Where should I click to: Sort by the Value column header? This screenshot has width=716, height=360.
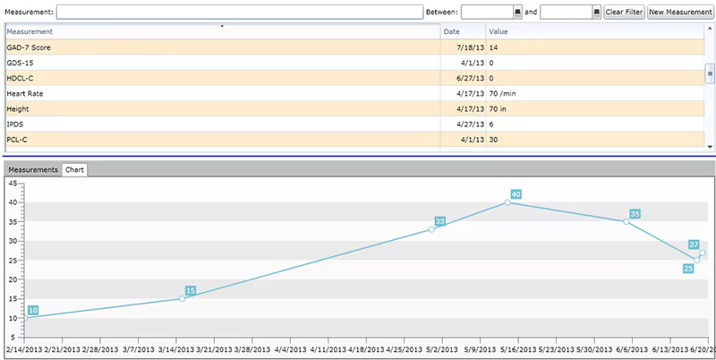click(x=595, y=31)
